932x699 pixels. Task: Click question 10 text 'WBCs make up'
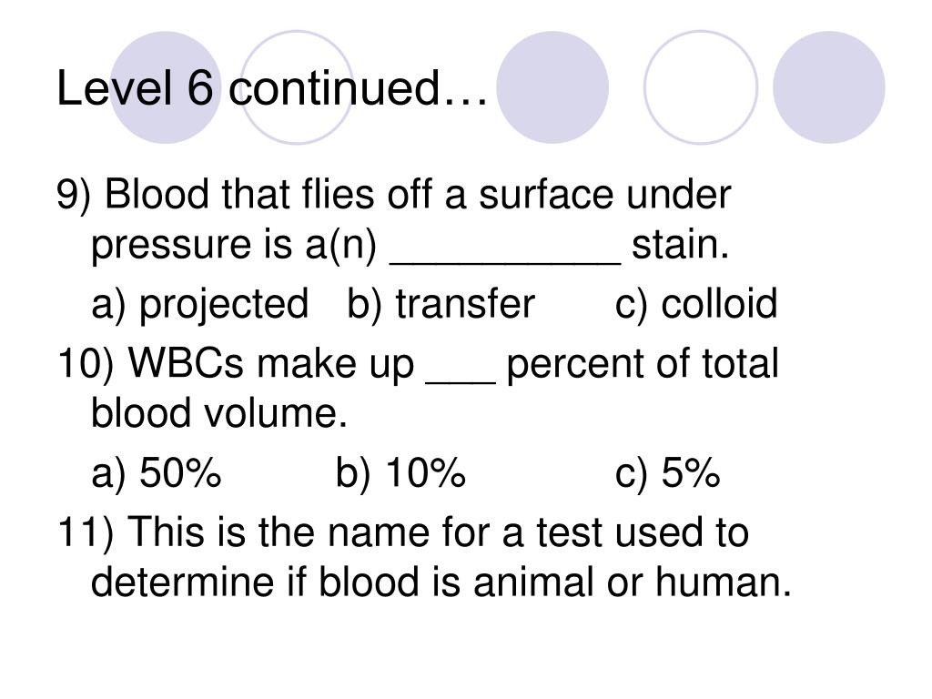271,364
